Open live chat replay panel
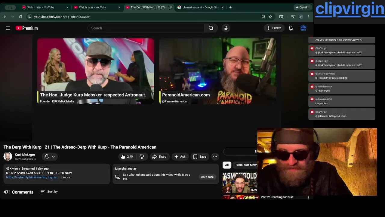Image resolution: width=385 pixels, height=217 pixels. pyautogui.click(x=208, y=177)
